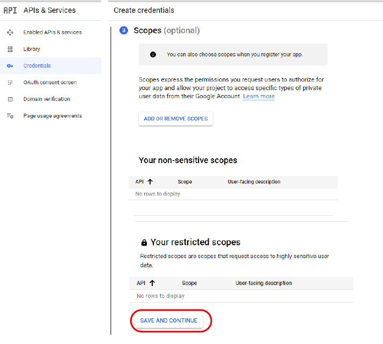Viewport: 383px width, 344px height.
Task: Click the Page usage agreements icon
Action: tap(10, 116)
